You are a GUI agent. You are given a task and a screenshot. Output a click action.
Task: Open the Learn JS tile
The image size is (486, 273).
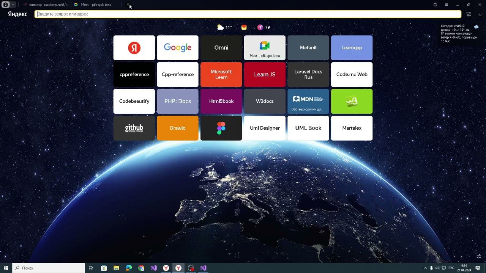click(x=265, y=75)
